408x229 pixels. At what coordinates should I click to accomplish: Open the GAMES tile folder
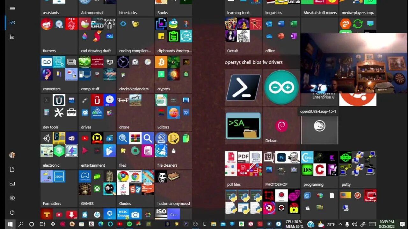97,188
